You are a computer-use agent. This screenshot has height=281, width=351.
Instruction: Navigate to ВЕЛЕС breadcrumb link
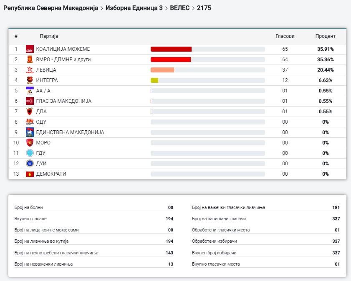click(179, 8)
